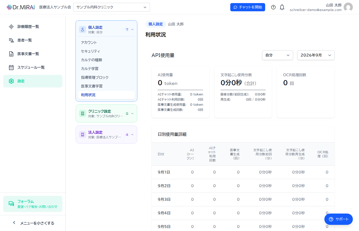Click the OCR処理回数 card title
The width and height of the screenshot is (359, 231).
coord(295,75)
